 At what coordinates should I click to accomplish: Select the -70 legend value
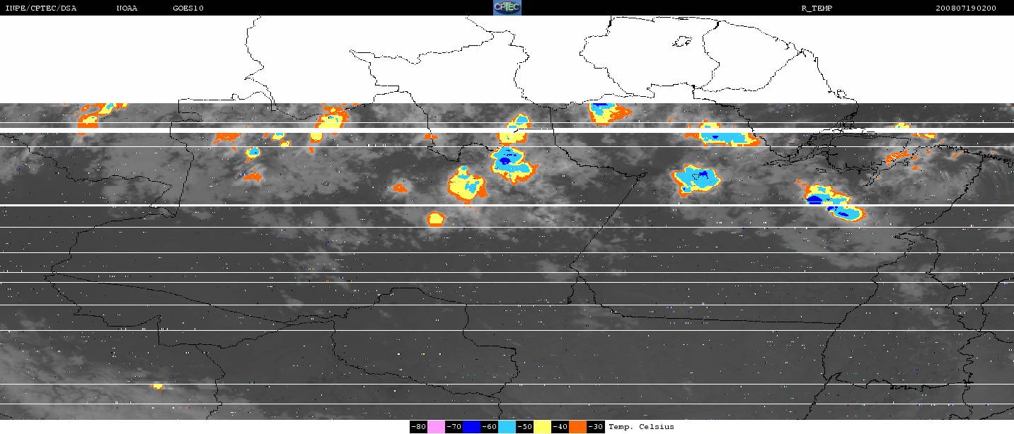454,427
